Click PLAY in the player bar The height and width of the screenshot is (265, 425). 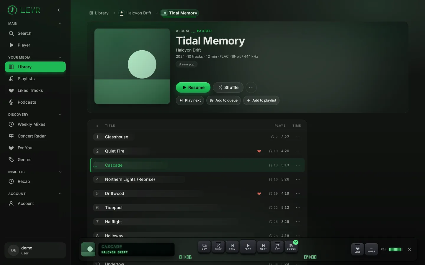pyautogui.click(x=248, y=247)
